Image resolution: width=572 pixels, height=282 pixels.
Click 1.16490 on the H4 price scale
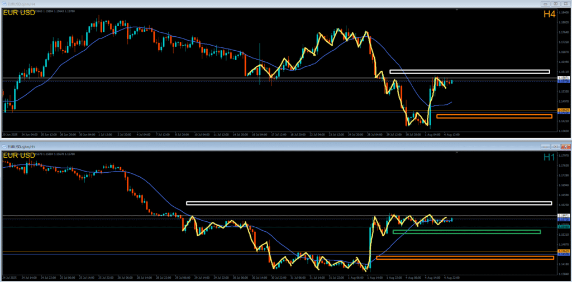click(564, 62)
